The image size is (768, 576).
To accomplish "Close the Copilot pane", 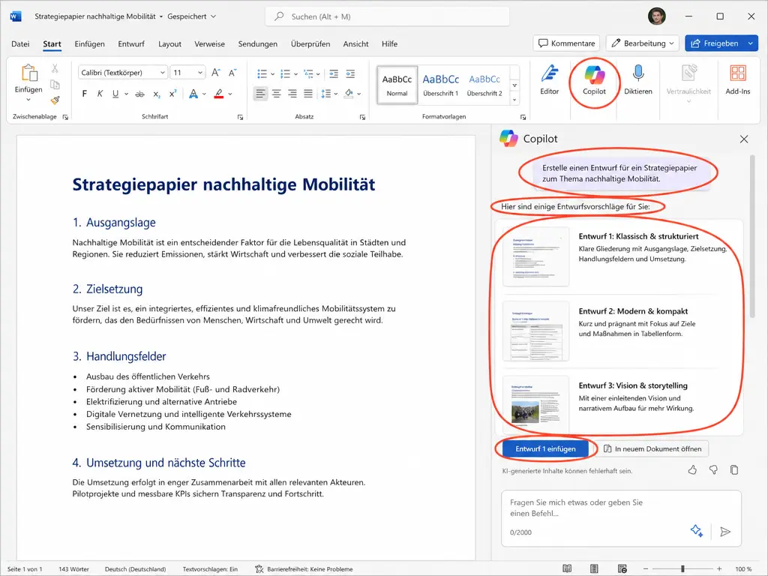I will 743,139.
